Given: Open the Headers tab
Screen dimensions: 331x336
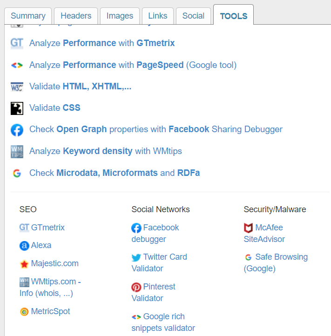Looking at the screenshot, I should pos(76,16).
